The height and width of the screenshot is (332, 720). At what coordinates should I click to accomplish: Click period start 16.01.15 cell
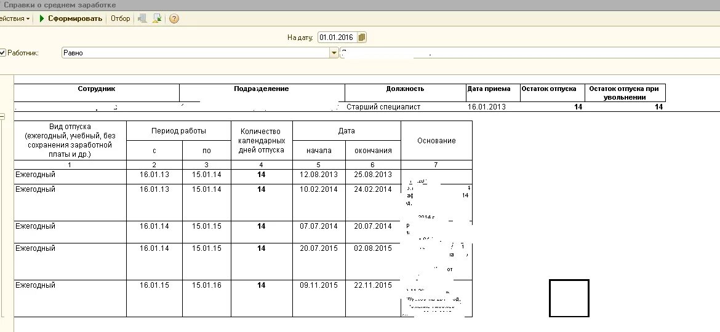click(154, 298)
